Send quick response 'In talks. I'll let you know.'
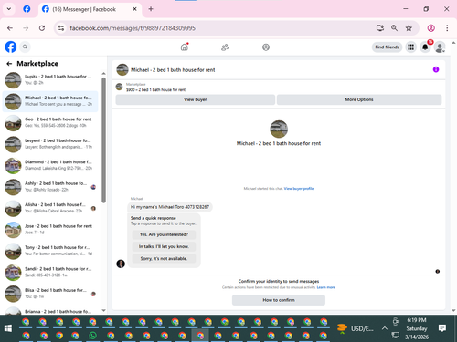Image resolution: width=457 pixels, height=342 pixels. [x=164, y=246]
